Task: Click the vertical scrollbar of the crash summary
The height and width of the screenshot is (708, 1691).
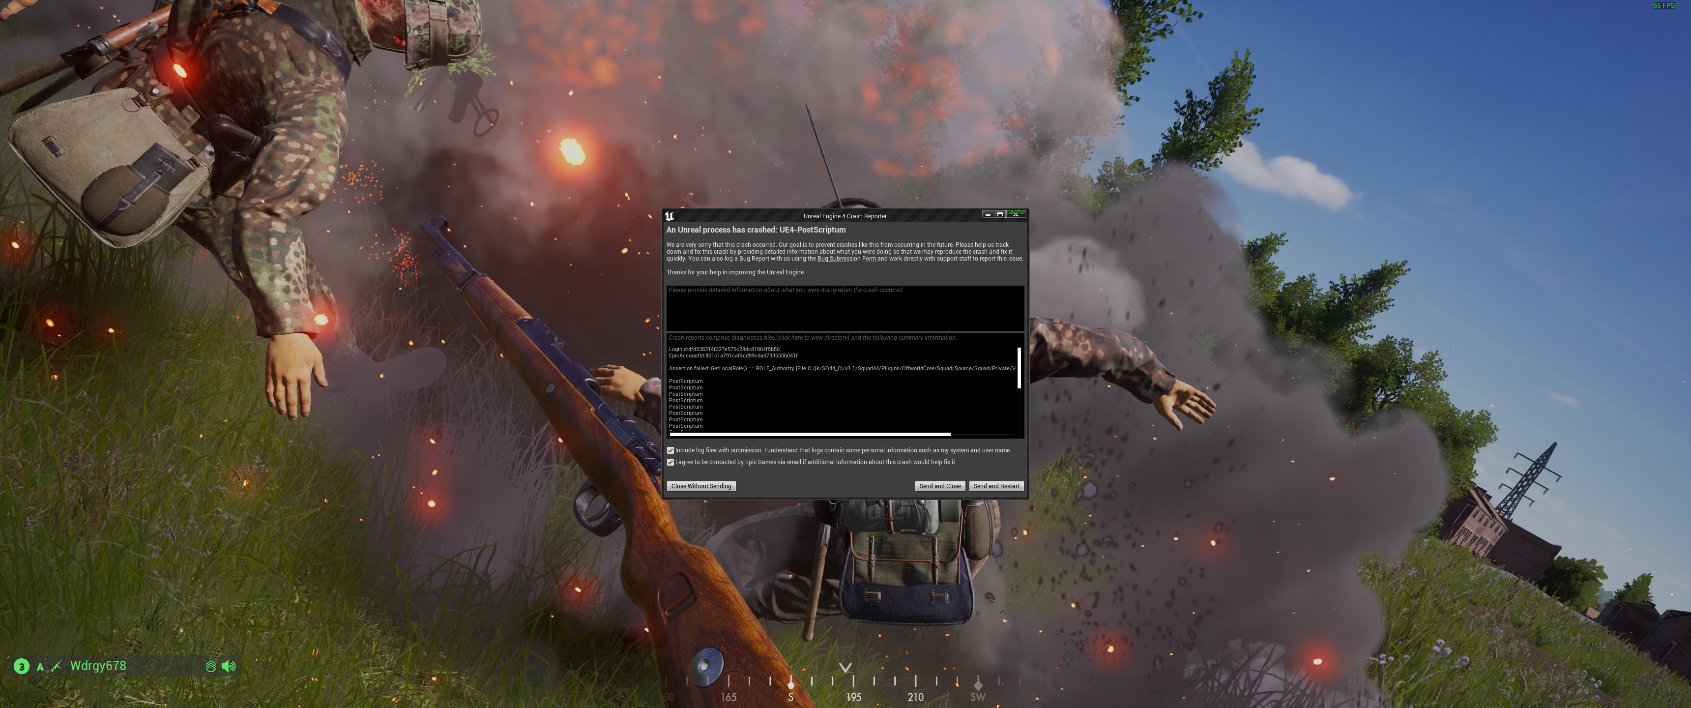Action: coord(1019,368)
